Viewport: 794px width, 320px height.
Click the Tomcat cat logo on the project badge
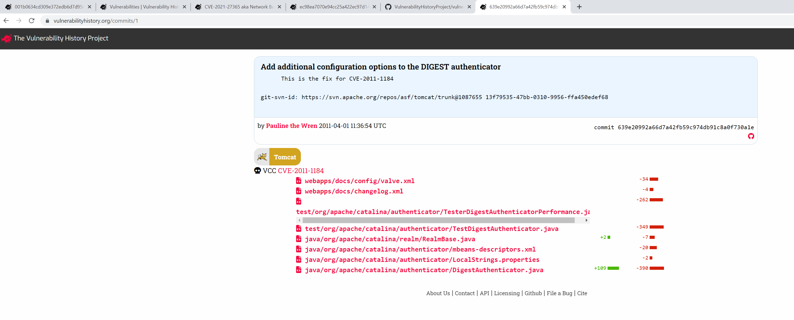pos(262,156)
